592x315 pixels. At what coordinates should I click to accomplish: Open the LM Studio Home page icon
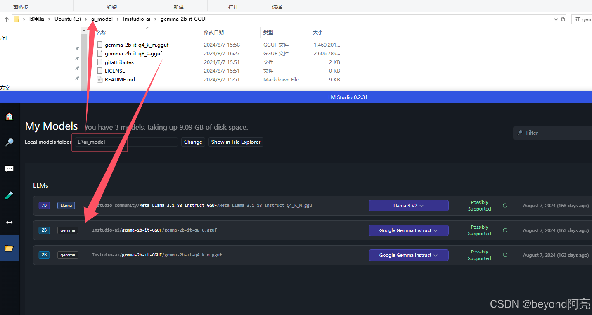click(x=9, y=116)
